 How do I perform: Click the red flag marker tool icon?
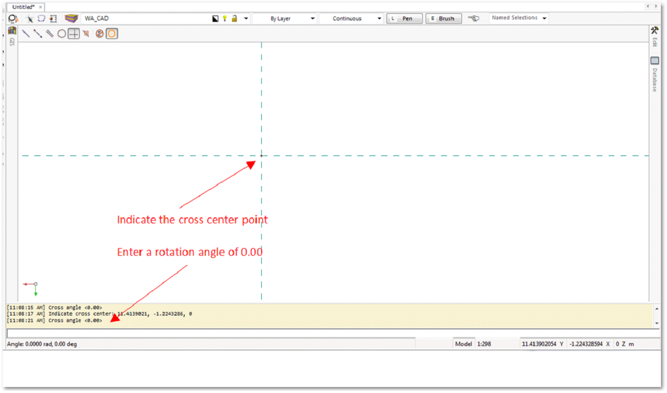86,33
